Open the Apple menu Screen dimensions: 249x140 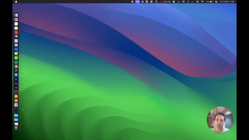click(x=16, y=2)
